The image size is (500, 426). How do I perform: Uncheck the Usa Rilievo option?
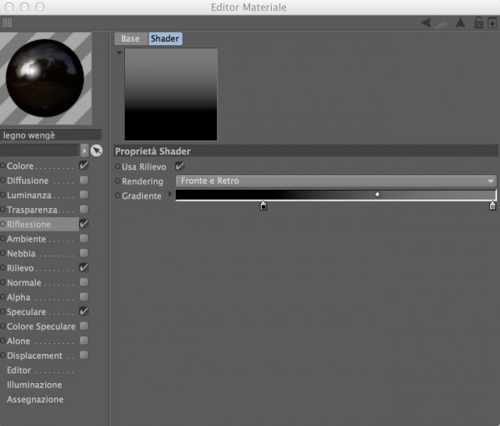pyautogui.click(x=180, y=166)
